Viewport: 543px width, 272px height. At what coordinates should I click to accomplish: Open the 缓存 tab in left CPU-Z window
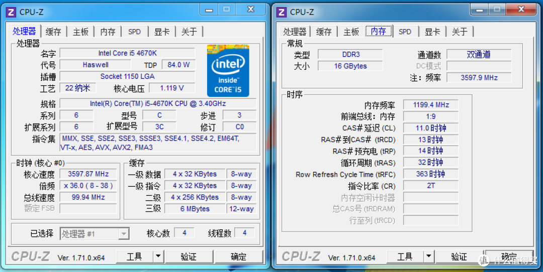[53, 32]
